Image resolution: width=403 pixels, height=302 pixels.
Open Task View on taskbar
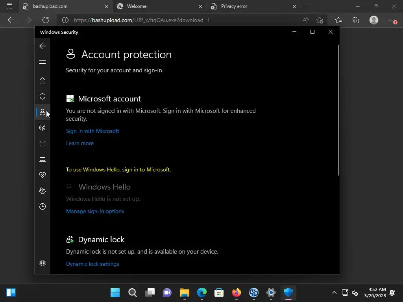(x=150, y=293)
